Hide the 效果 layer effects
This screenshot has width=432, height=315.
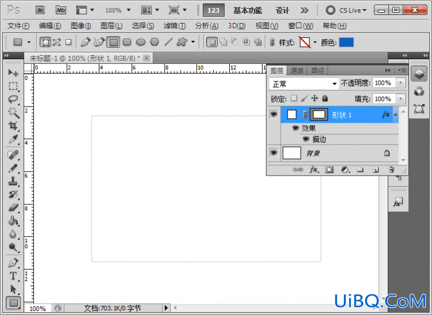pyautogui.click(x=295, y=128)
